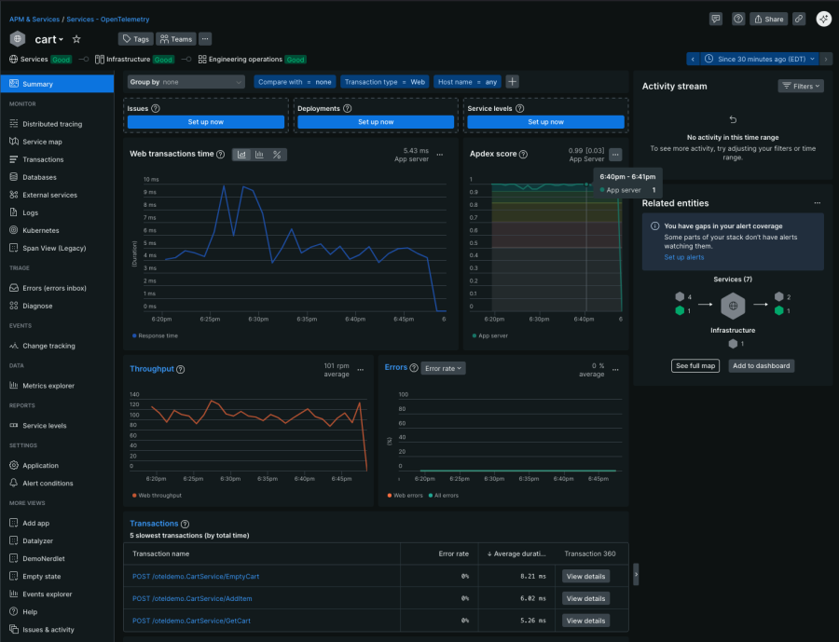Star the cart service as a favorite
The image size is (839, 642).
[77, 38]
